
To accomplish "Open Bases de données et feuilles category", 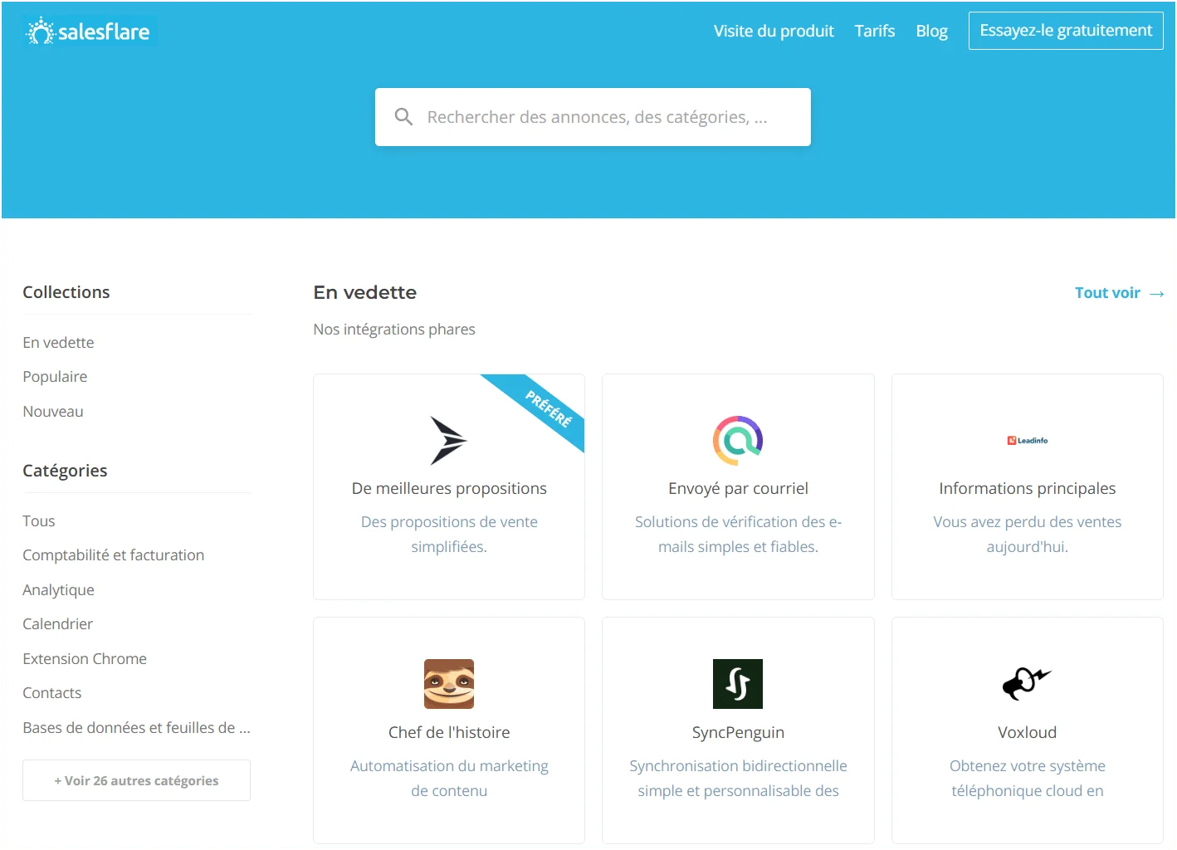I will coord(136,728).
